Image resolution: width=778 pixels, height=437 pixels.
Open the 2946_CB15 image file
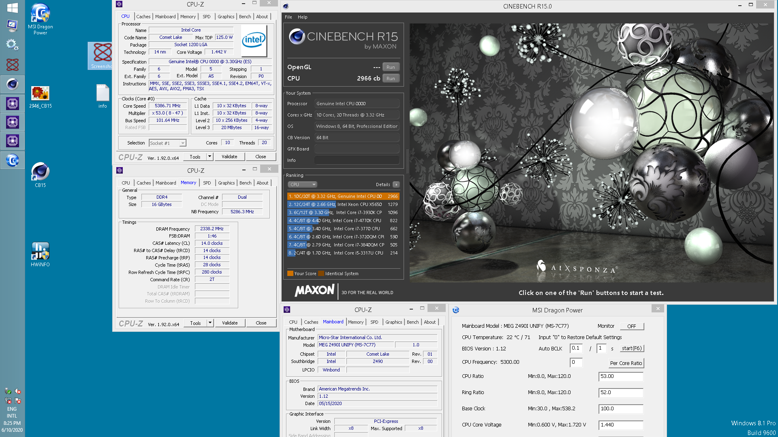tap(40, 97)
